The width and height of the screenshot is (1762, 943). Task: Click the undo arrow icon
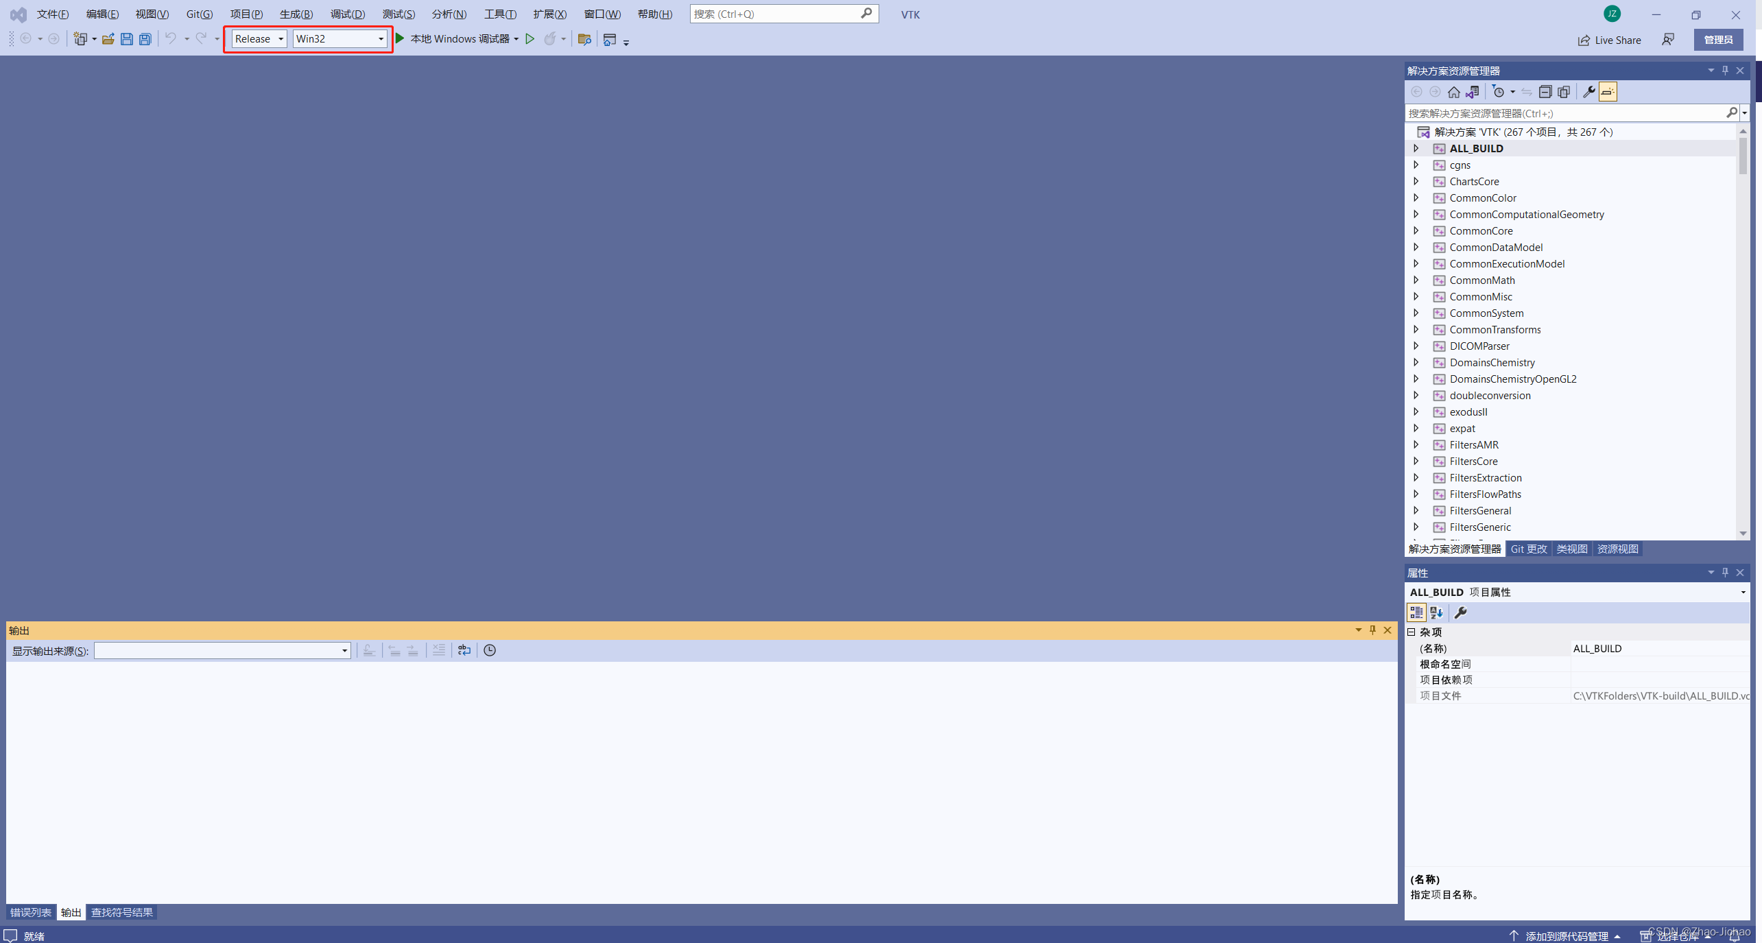(x=170, y=38)
